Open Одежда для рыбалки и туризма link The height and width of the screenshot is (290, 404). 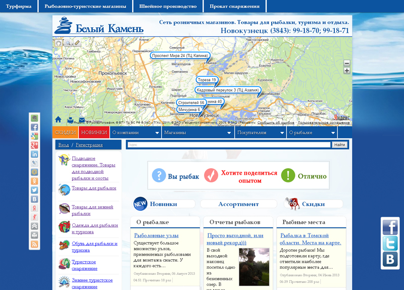(95, 228)
